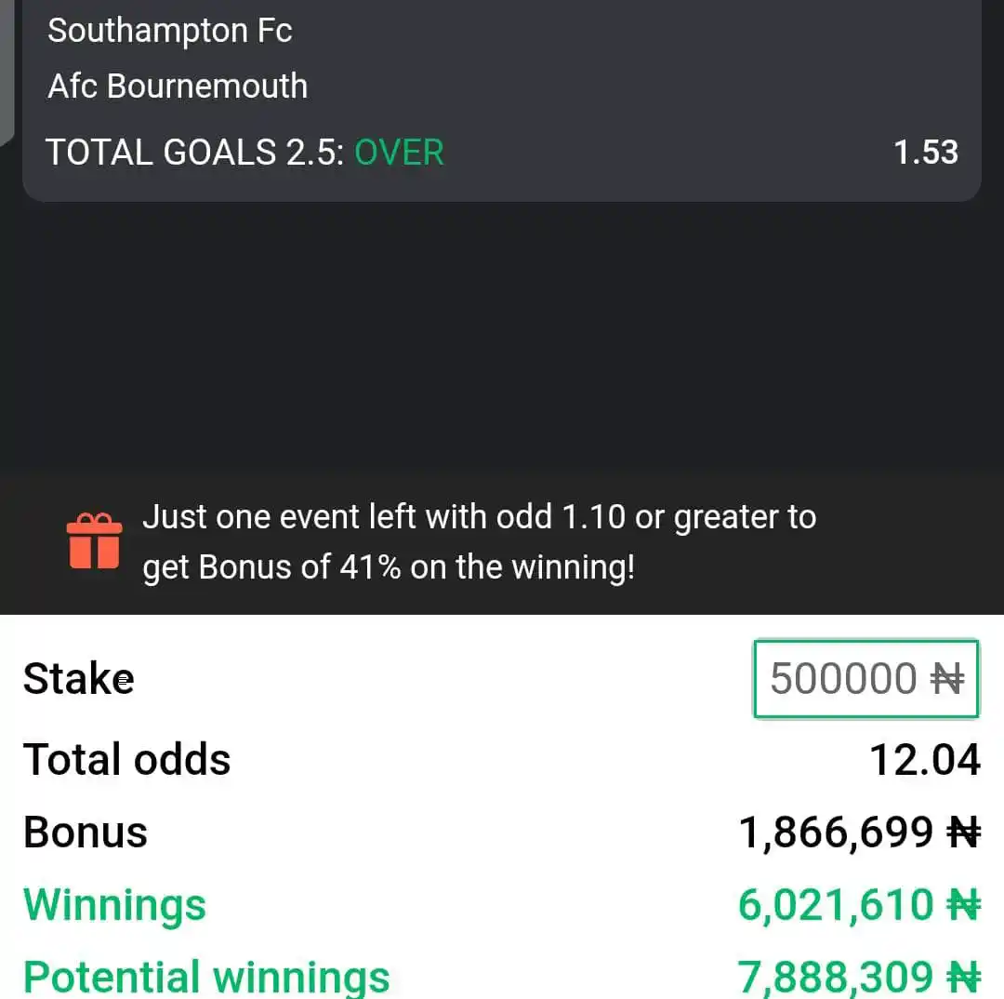Tap the TOTAL GOALS 2.5 market label
The height and width of the screenshot is (999, 1004).
[x=195, y=153]
